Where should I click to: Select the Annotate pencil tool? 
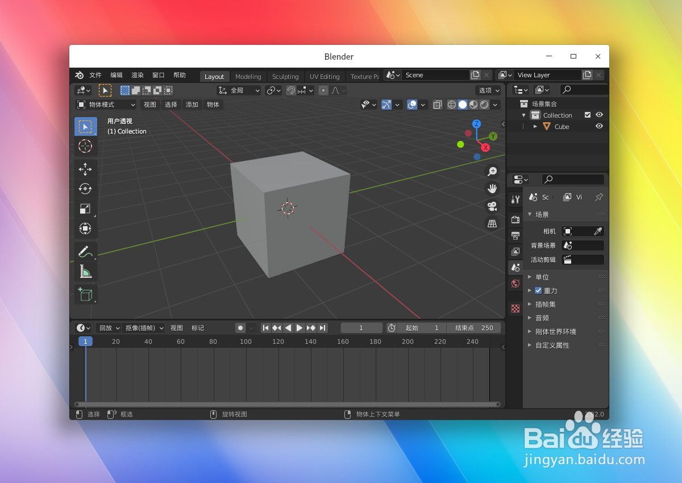pos(85,251)
